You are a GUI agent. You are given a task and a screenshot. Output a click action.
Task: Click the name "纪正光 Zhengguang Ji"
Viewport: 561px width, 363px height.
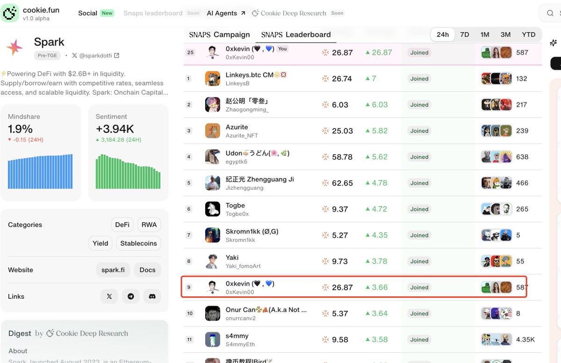pyautogui.click(x=260, y=179)
